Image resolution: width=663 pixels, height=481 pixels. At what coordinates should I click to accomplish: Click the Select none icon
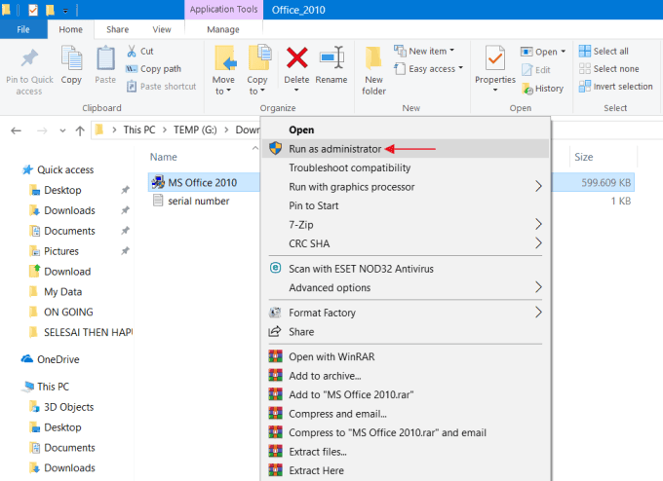click(584, 69)
